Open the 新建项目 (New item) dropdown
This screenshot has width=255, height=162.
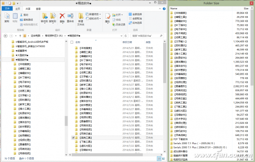tap(93, 14)
